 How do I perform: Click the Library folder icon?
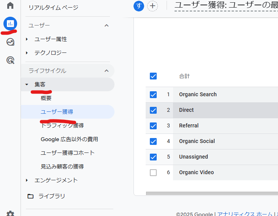30,196
